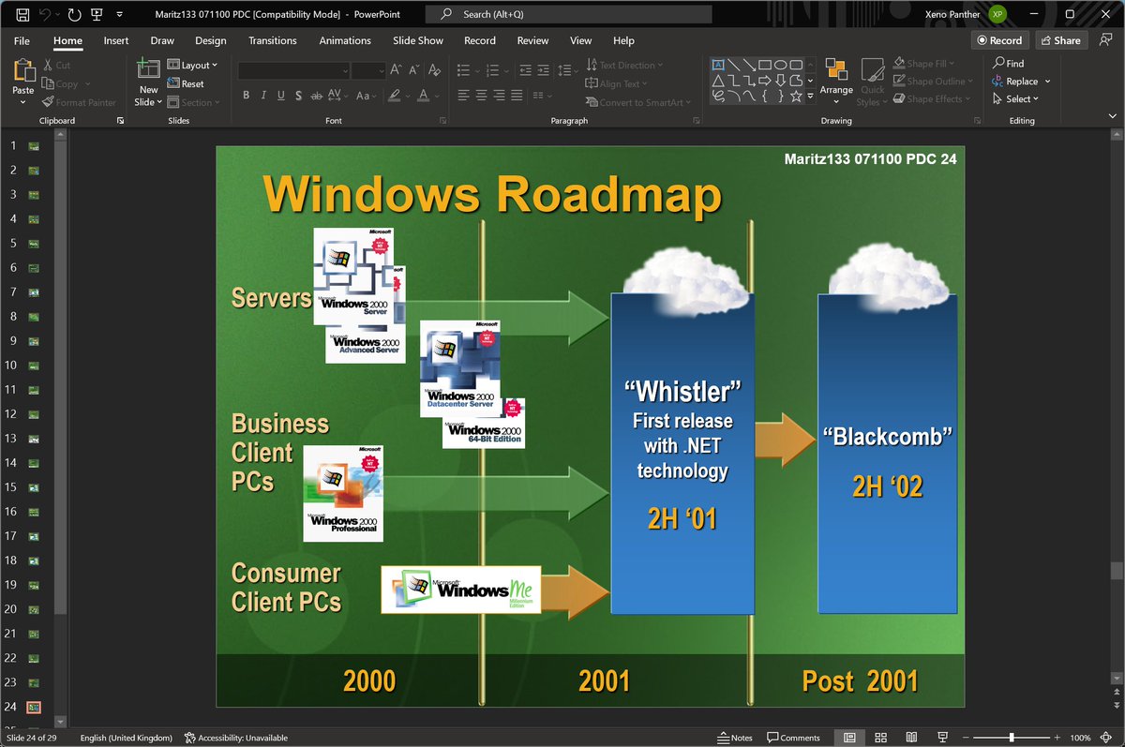The height and width of the screenshot is (747, 1125).
Task: Click the New Slide icon
Action: 148,69
